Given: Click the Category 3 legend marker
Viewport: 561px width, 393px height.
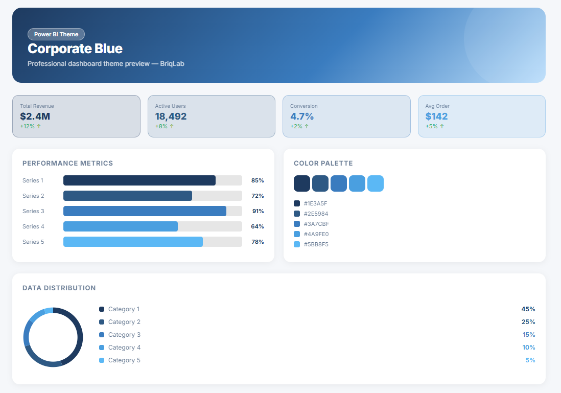Looking at the screenshot, I should (x=102, y=335).
